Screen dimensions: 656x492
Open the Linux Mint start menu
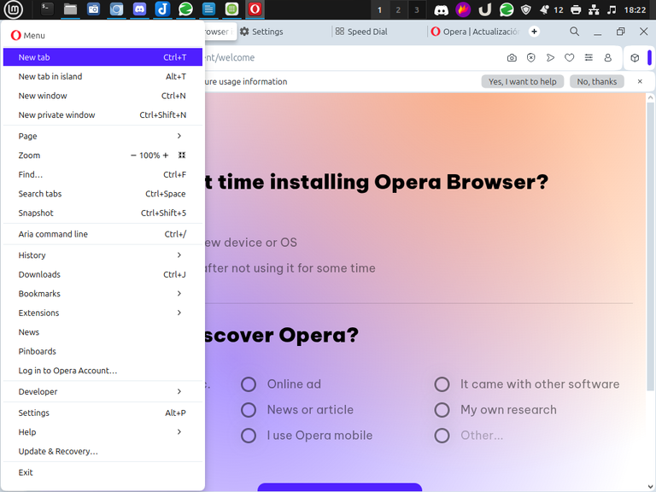pyautogui.click(x=14, y=9)
